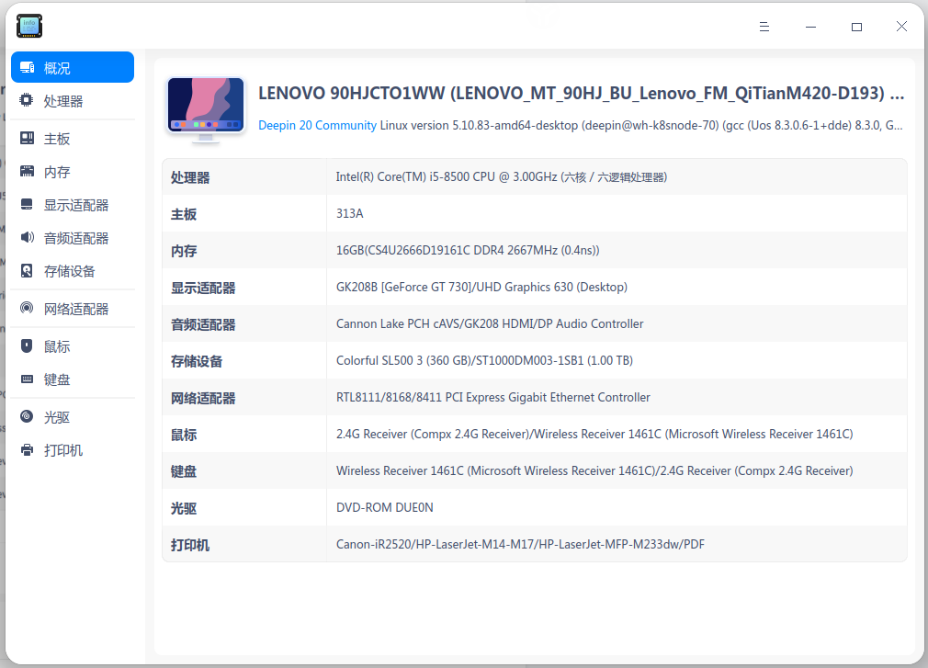Go to the 光驱 sidebar entry

click(73, 417)
